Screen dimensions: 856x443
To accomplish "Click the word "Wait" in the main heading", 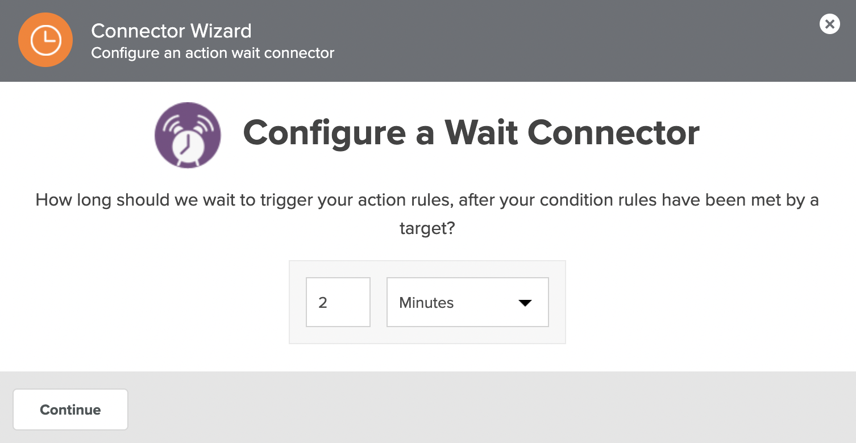I will coord(480,132).
